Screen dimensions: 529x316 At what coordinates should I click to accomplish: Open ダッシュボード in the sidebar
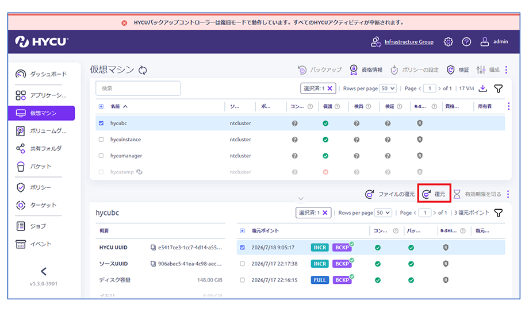coord(41,74)
